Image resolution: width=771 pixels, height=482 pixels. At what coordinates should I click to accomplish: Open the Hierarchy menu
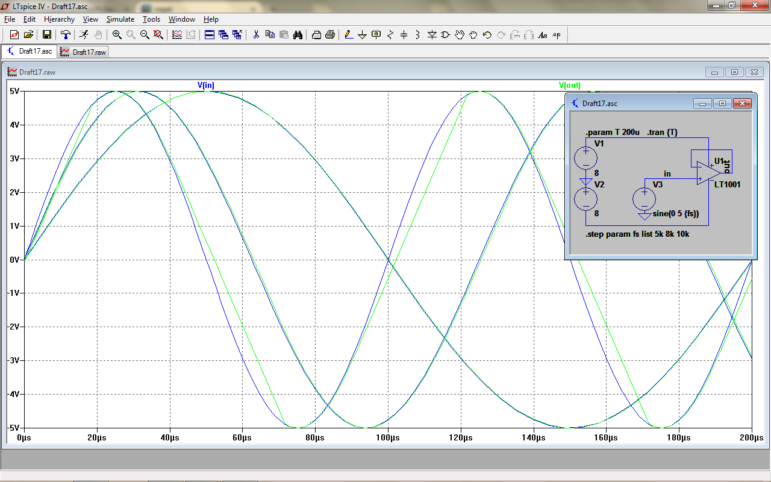click(59, 19)
